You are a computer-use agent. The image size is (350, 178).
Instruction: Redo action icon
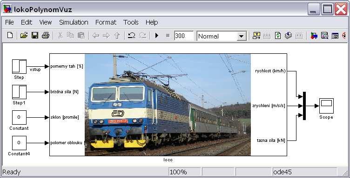(x=142, y=36)
